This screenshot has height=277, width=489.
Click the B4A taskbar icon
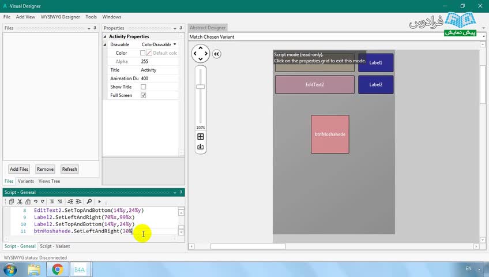pyautogui.click(x=80, y=269)
